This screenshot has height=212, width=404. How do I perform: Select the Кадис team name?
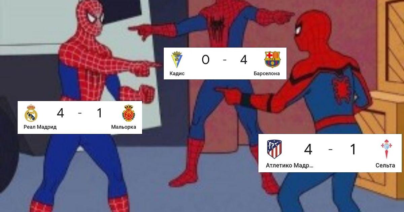[177, 73]
